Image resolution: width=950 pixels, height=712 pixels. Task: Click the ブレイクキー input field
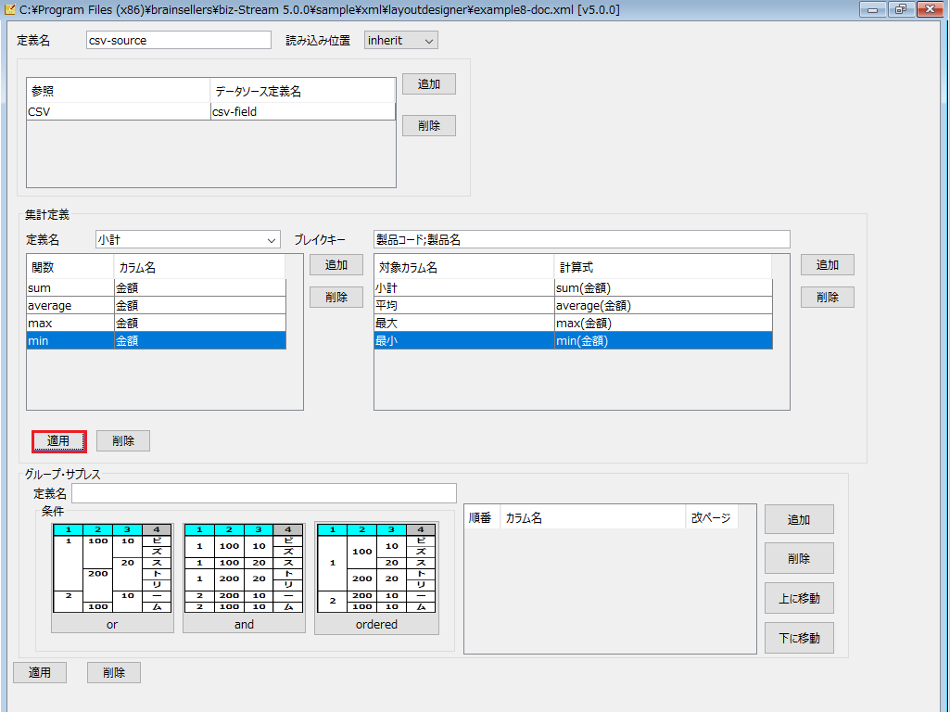point(582,239)
